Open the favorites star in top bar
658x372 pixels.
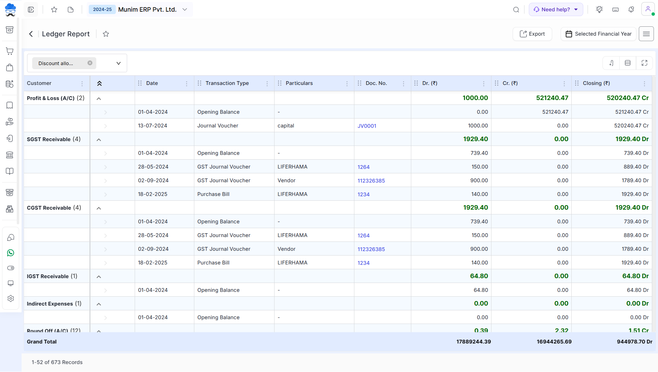(x=54, y=10)
